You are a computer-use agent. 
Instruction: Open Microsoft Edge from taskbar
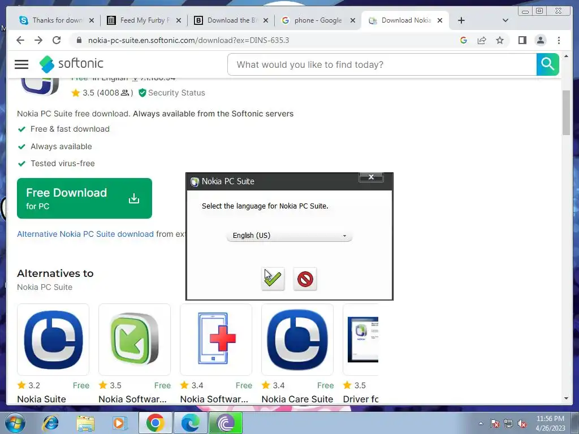click(x=190, y=423)
